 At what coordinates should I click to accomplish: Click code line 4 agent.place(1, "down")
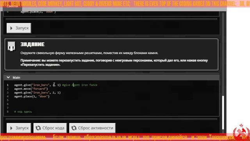(x=32, y=97)
